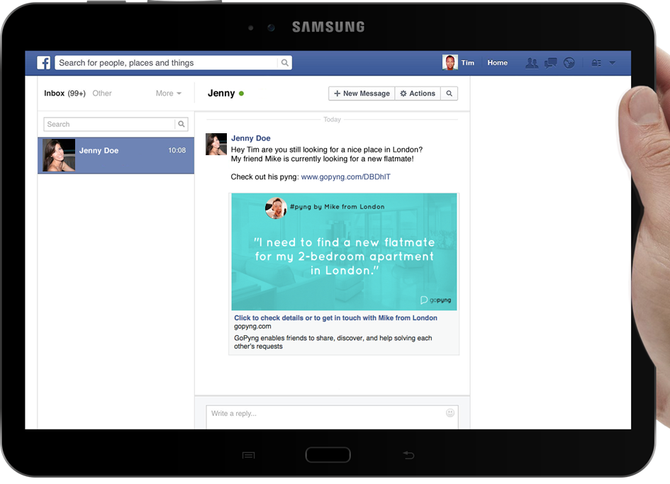Click the '10:08' timestamp

click(x=177, y=150)
